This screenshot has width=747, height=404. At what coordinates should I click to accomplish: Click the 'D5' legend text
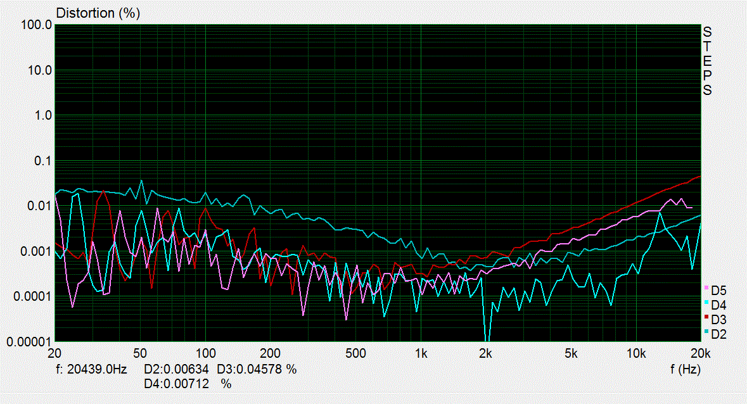pos(718,290)
